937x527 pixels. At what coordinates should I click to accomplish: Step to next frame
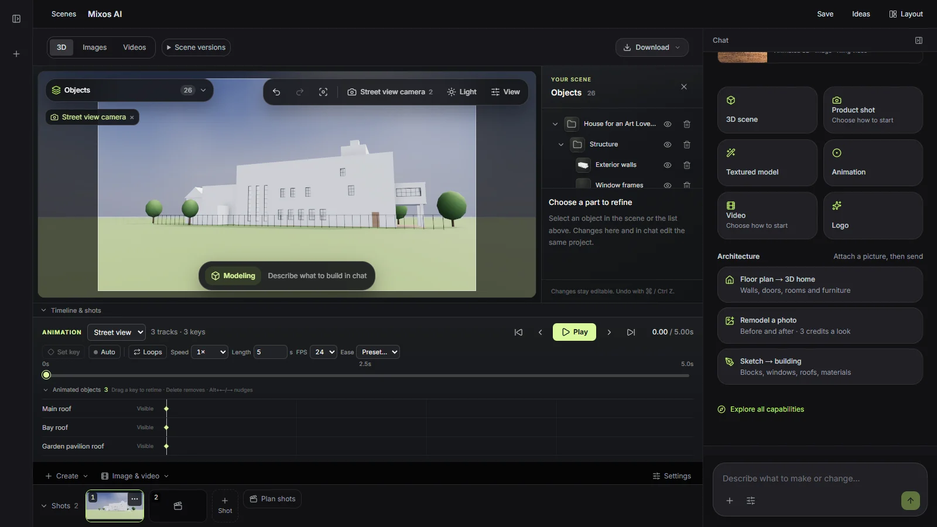pos(609,332)
